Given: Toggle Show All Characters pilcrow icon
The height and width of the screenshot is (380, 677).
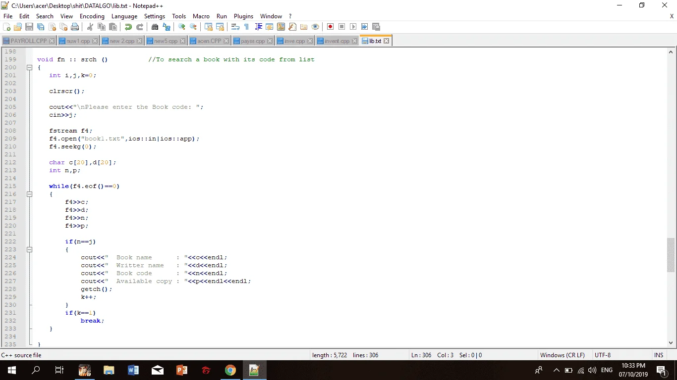Looking at the screenshot, I should point(247,27).
